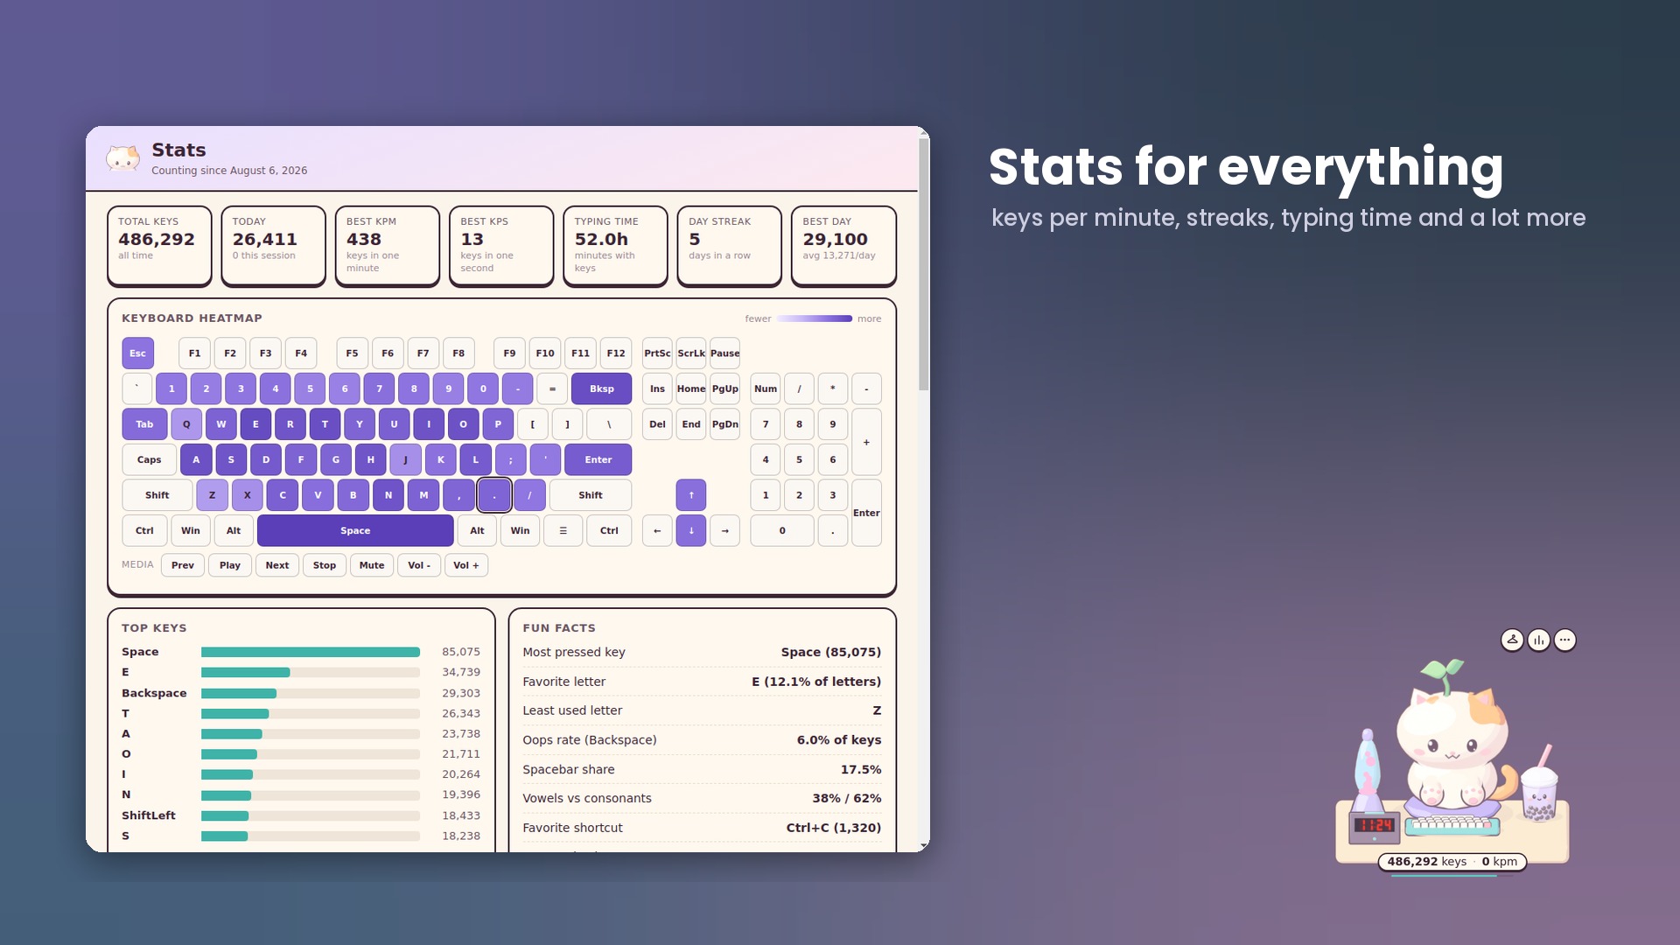Open the Total Keys stat card
The width and height of the screenshot is (1680, 945).
159,245
